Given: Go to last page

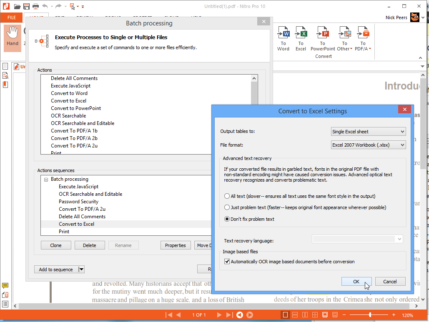Looking at the screenshot, I should point(229,315).
